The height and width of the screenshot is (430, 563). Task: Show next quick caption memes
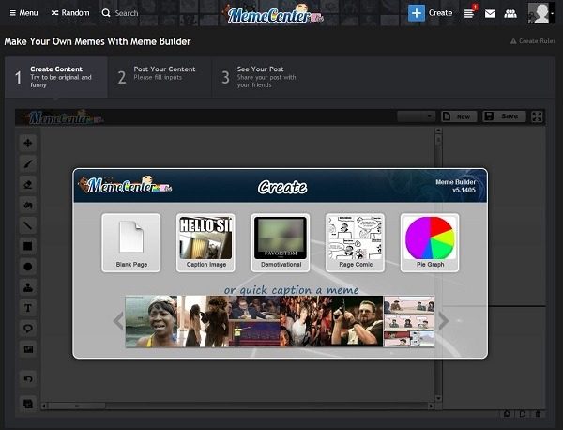(x=444, y=321)
